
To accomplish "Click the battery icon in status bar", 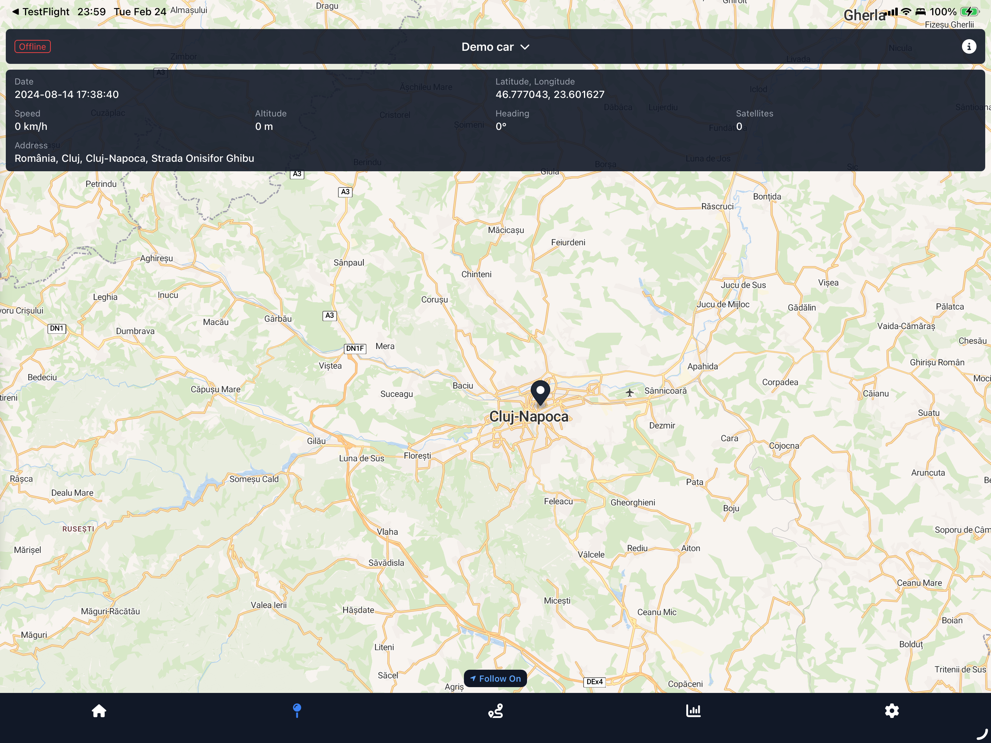I will [x=970, y=12].
